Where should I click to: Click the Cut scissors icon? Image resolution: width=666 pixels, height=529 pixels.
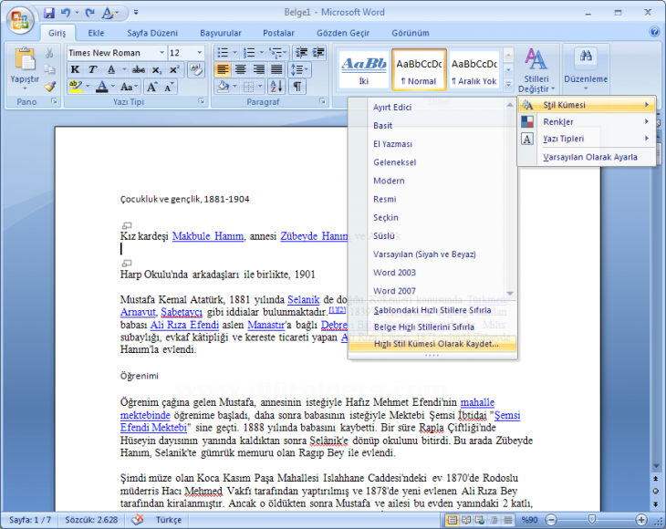pos(50,54)
